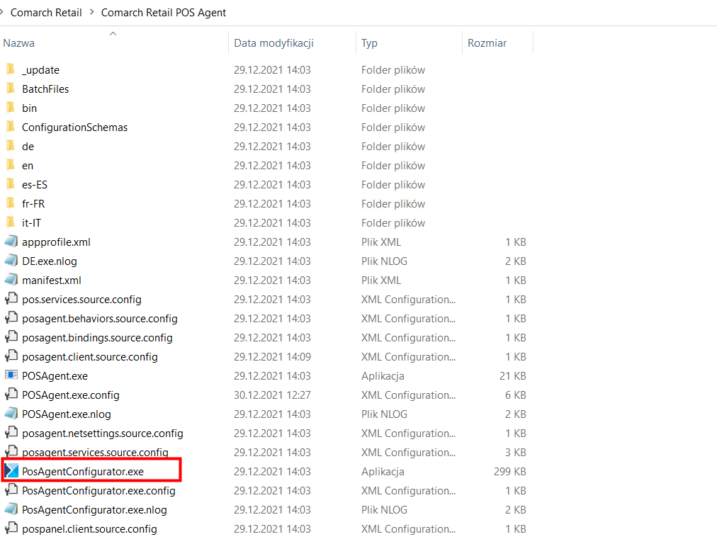The image size is (717, 544).
Task: Toggle sort arrow above Nazwa column
Action: [x=113, y=33]
